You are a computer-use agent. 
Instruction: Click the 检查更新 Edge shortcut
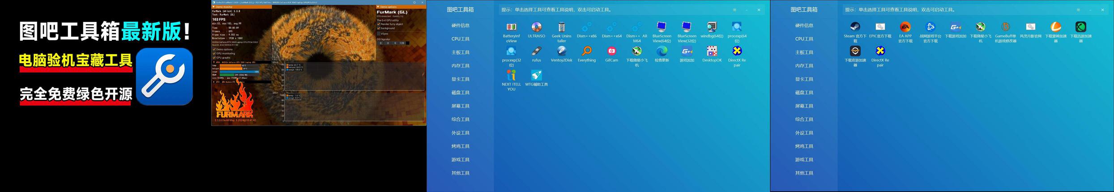point(662,51)
